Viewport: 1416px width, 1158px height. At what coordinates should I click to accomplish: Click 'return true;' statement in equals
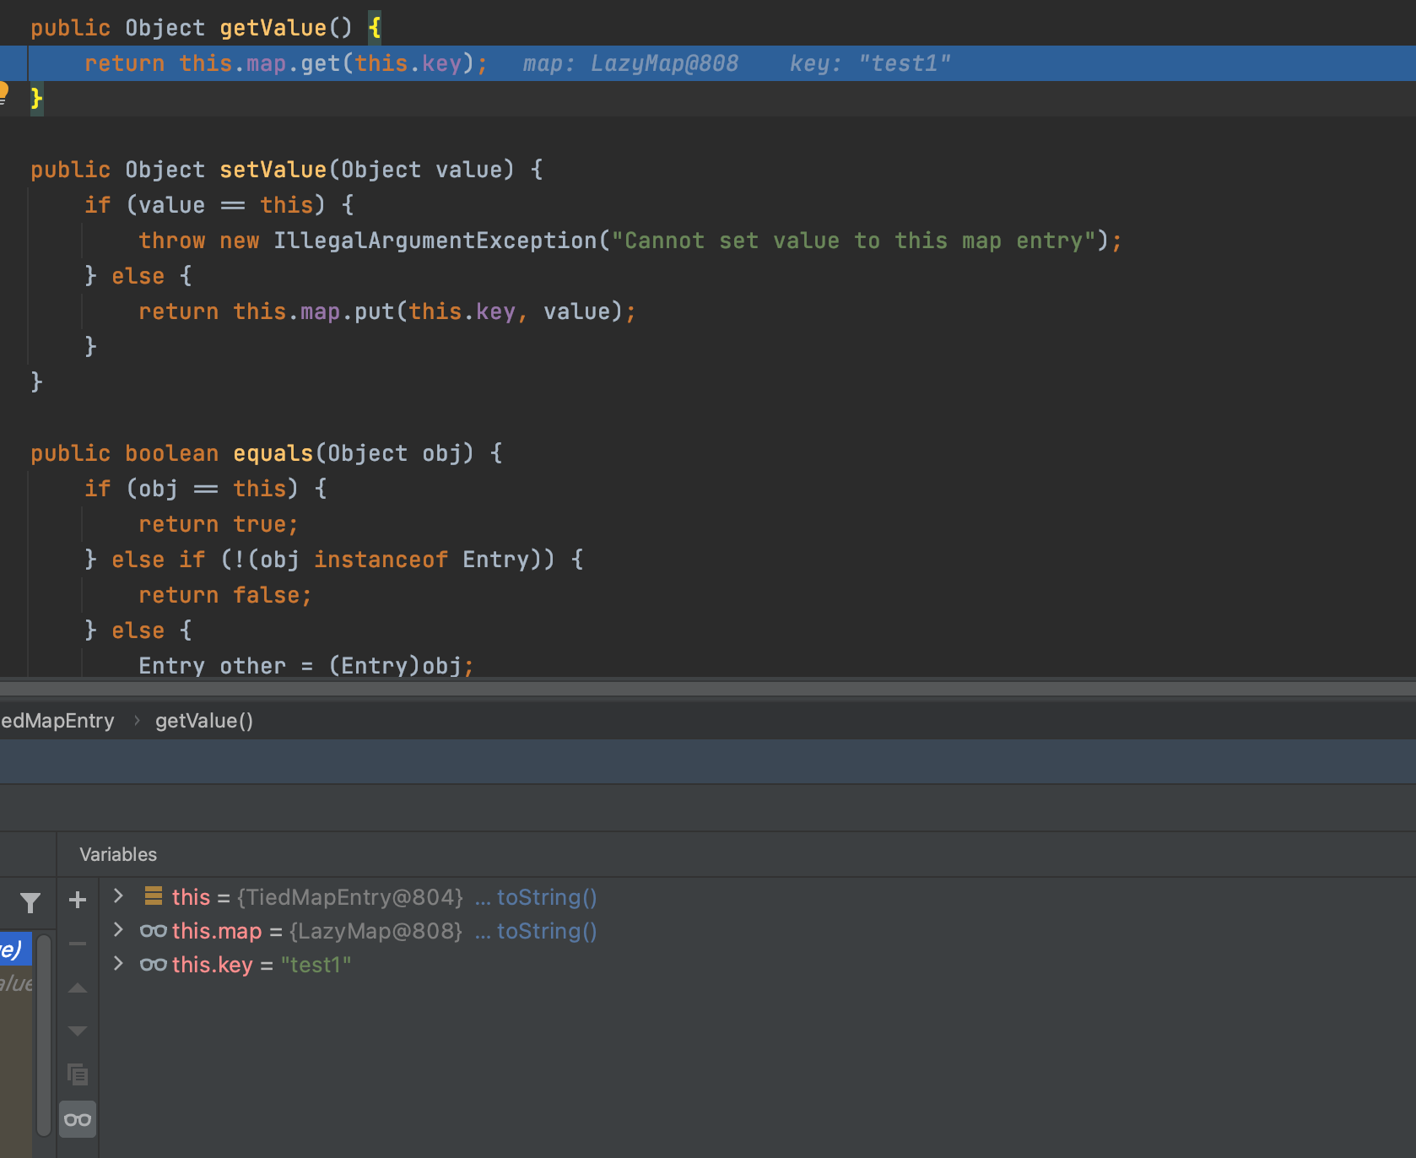219,524
